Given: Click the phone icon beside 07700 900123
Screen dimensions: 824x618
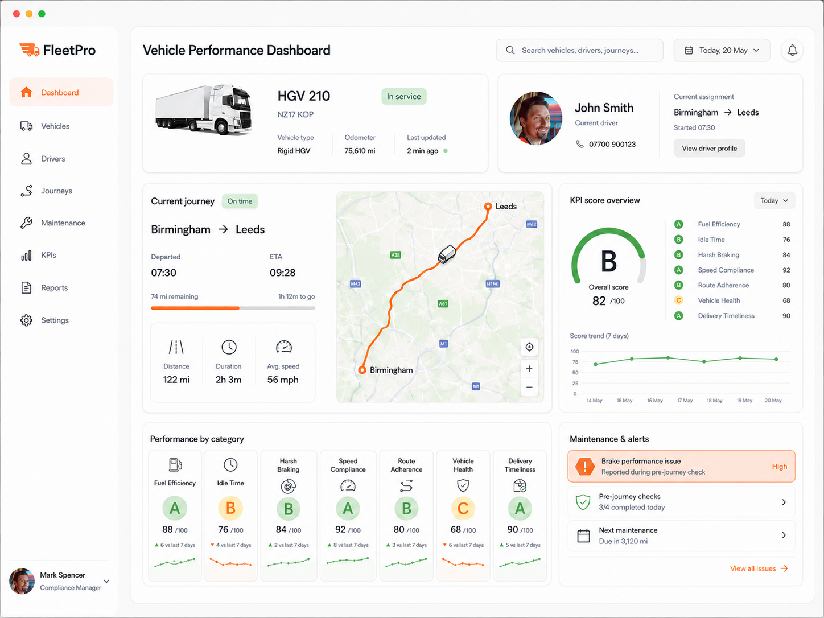Looking at the screenshot, I should pyautogui.click(x=579, y=144).
